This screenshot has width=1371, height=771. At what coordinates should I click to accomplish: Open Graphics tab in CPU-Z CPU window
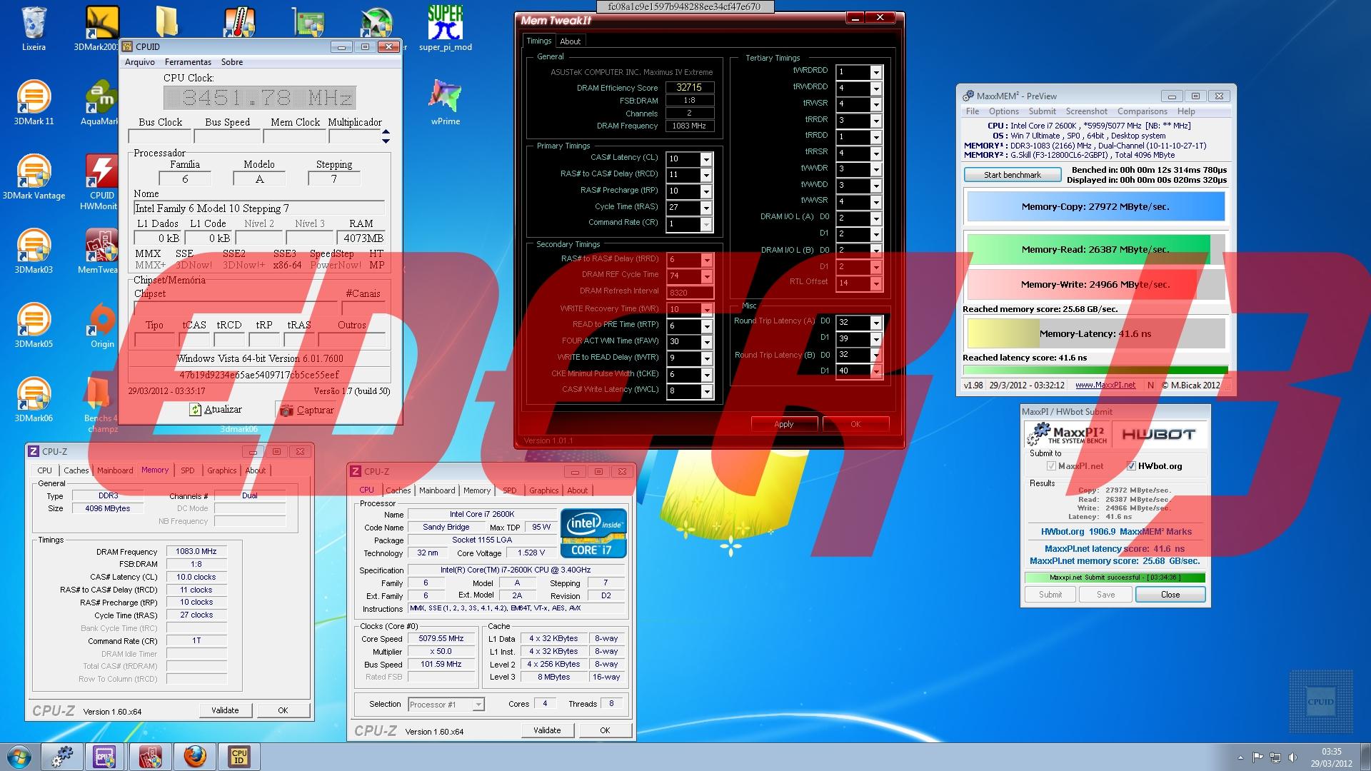543,490
